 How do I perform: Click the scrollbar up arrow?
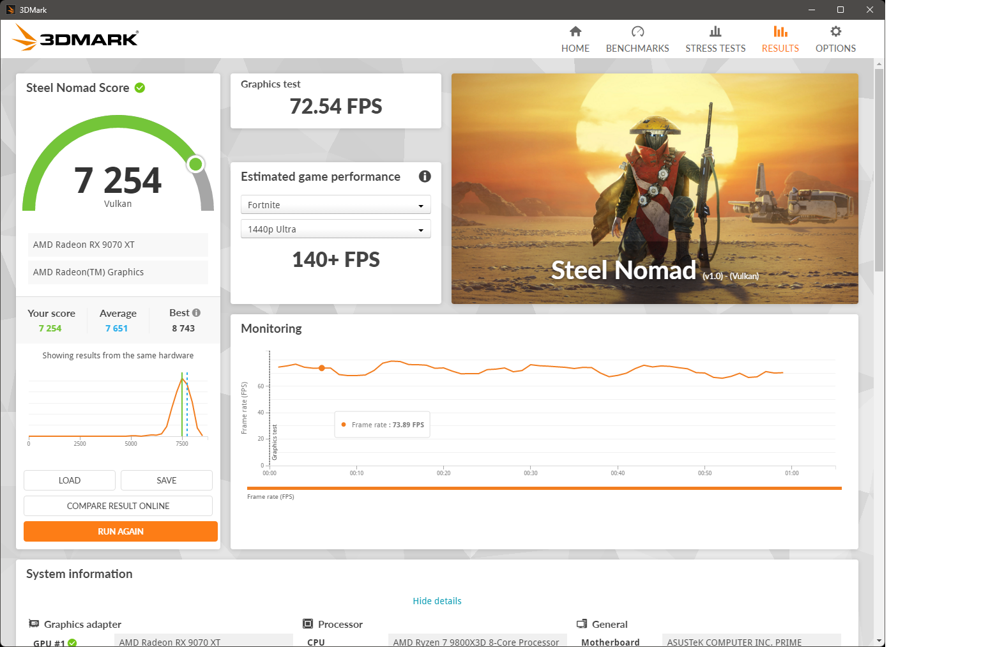[x=879, y=64]
